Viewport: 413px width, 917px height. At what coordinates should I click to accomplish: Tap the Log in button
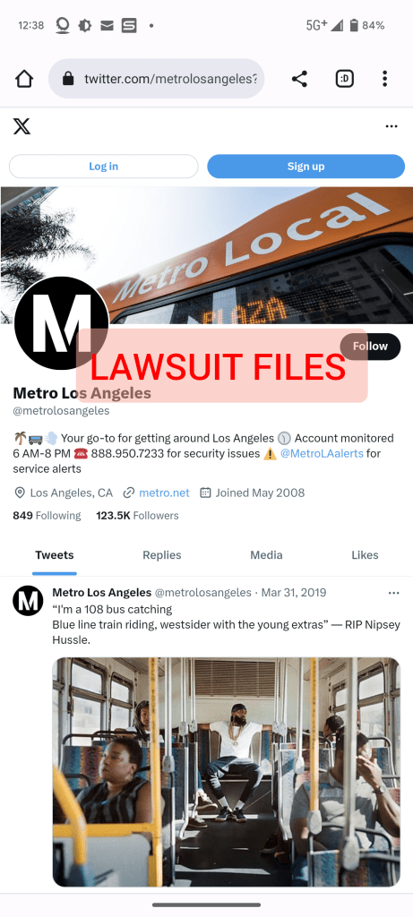click(x=104, y=166)
